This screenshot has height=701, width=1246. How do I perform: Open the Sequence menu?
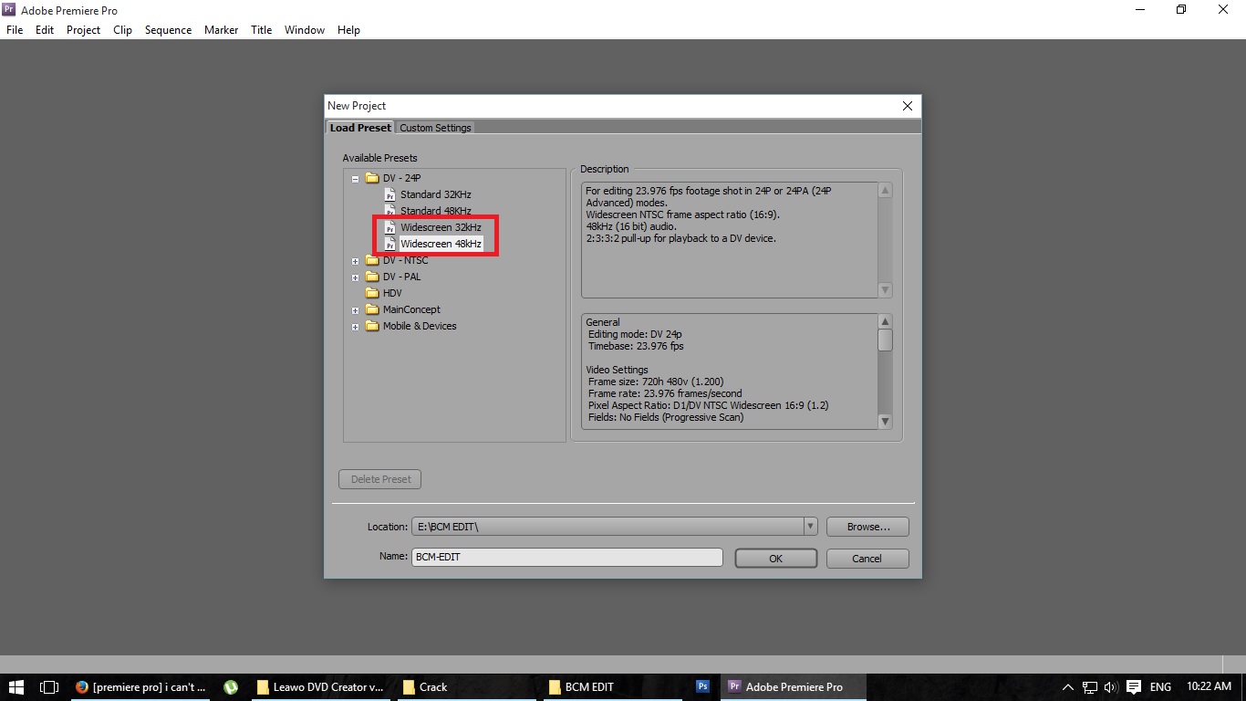pyautogui.click(x=168, y=30)
